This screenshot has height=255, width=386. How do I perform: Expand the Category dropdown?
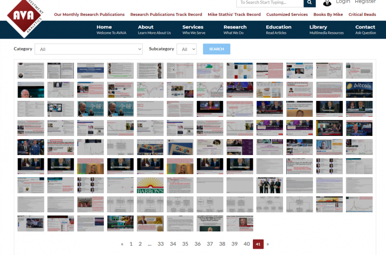pos(89,49)
